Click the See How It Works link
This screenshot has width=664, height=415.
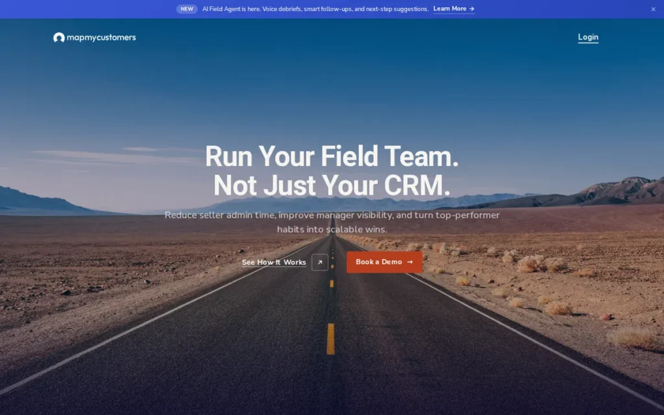tap(274, 262)
